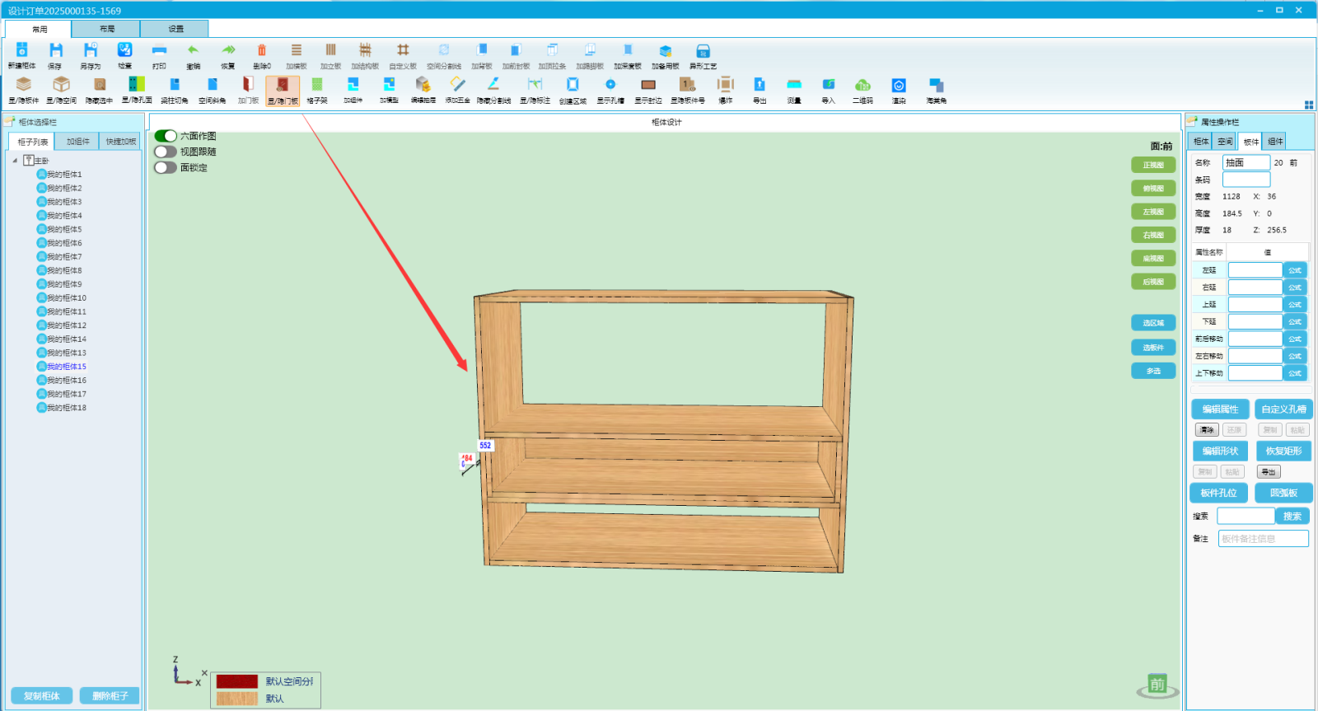Click the 校查 check icon
Image resolution: width=1318 pixels, height=711 pixels.
click(124, 50)
